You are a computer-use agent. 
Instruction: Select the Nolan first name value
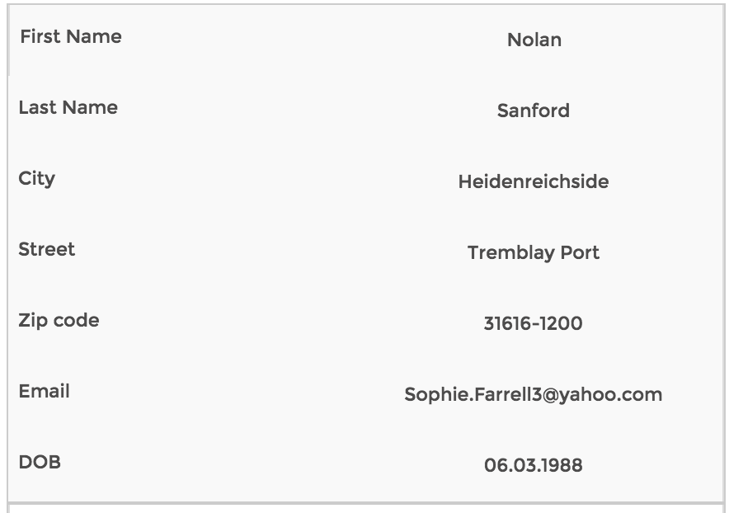(534, 40)
